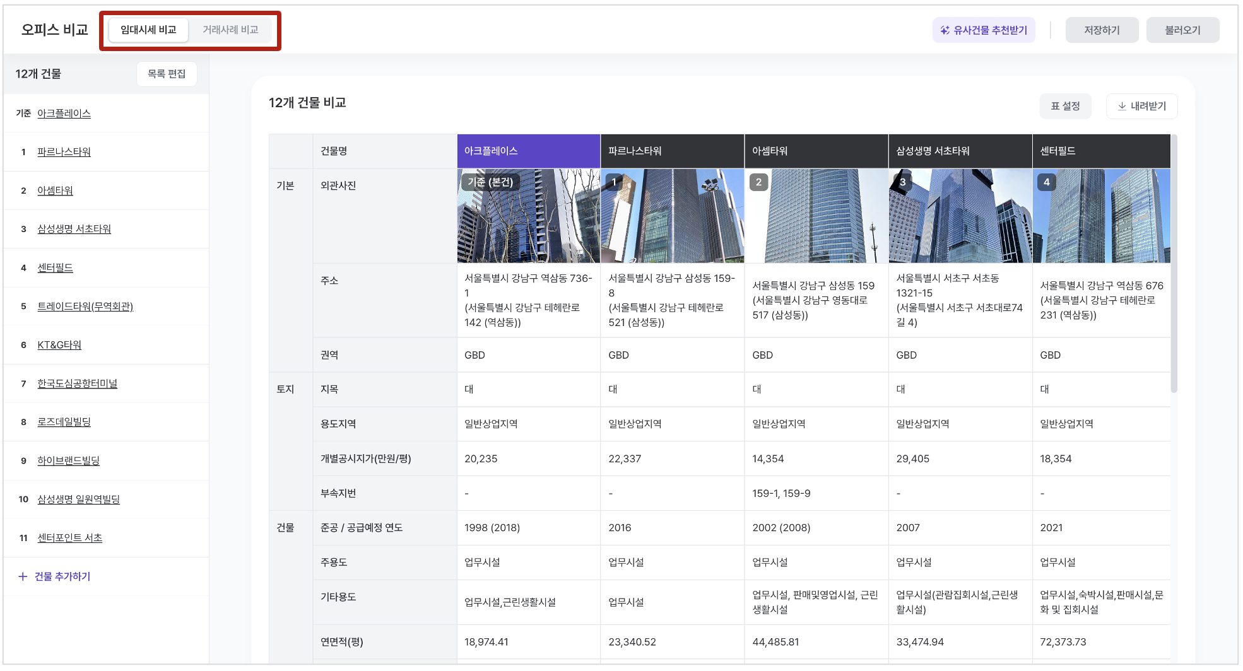Screen dimensions: 1243x671
Task: Switch to the 거래사례 비교 tab
Action: (230, 30)
